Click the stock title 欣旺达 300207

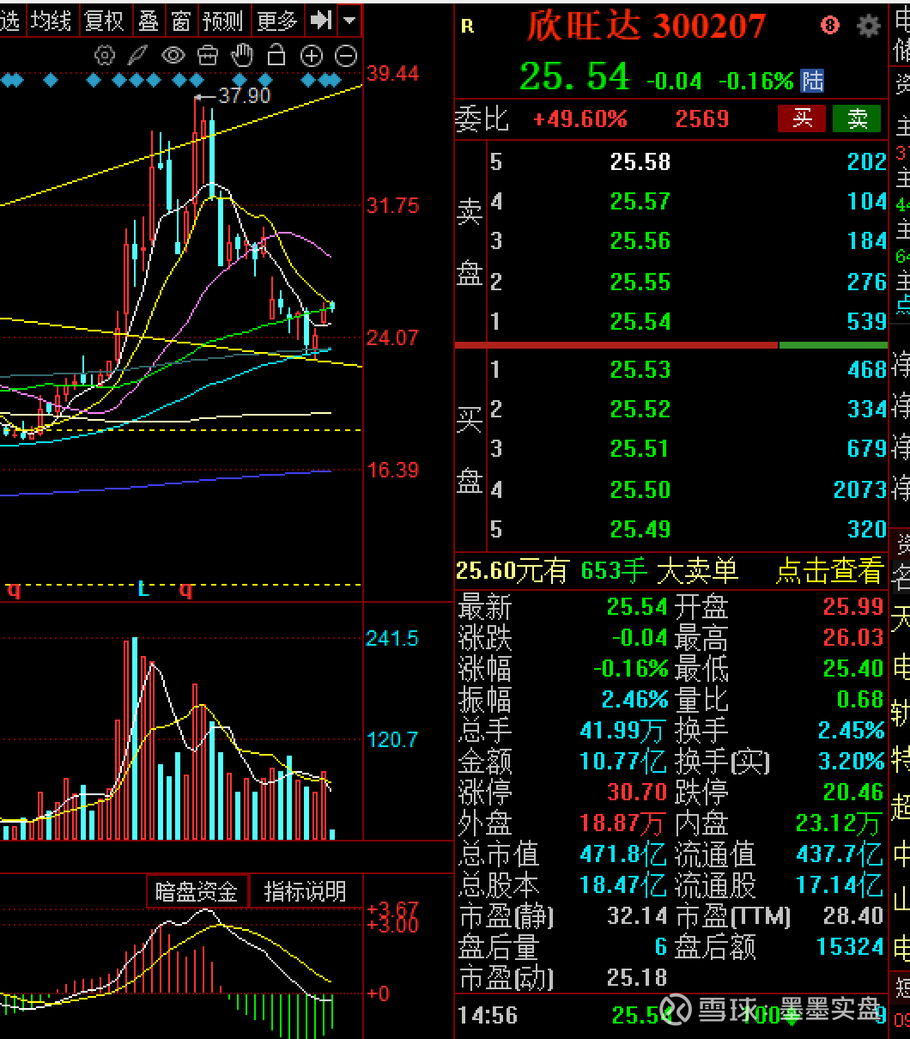coord(646,26)
